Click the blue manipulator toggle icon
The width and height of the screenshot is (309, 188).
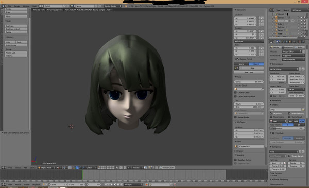coord(77,168)
